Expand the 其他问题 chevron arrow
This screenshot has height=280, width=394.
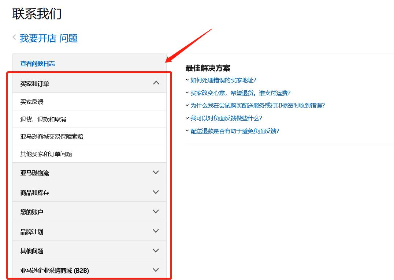pos(156,251)
